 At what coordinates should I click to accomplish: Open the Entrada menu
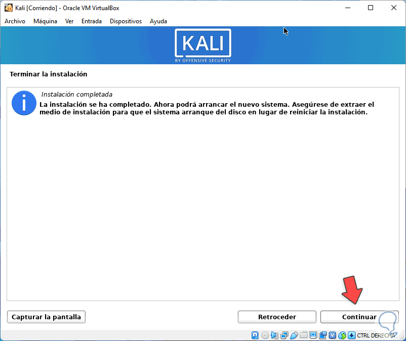[92, 21]
